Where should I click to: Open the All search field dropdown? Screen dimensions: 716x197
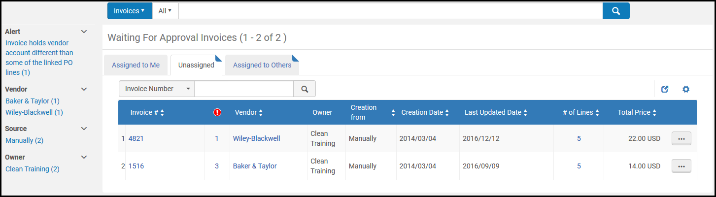point(165,11)
